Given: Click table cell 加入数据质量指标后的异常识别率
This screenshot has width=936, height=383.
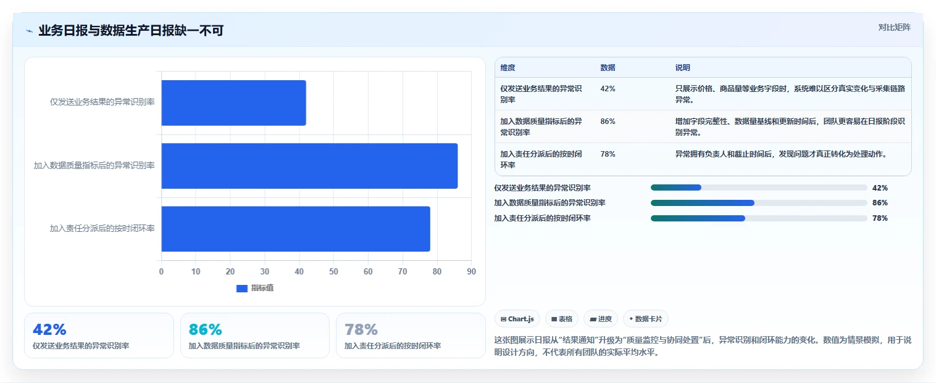Looking at the screenshot, I should 541,126.
